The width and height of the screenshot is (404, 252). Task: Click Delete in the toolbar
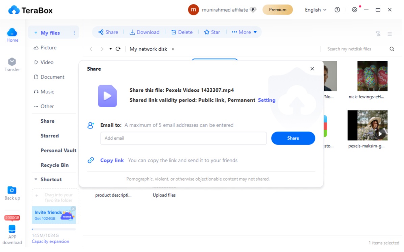pyautogui.click(x=182, y=32)
